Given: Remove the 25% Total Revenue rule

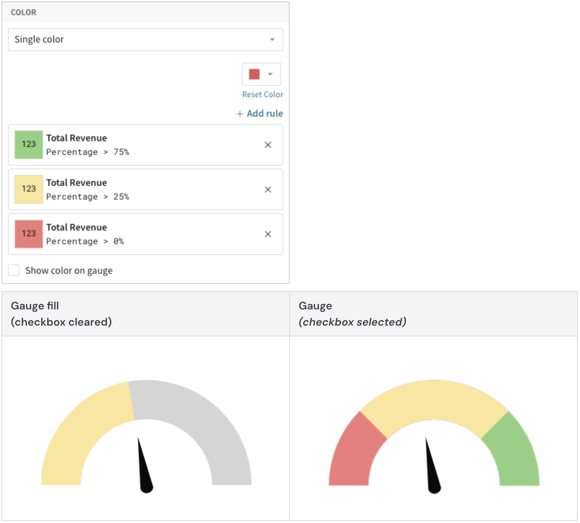Looking at the screenshot, I should point(268,189).
